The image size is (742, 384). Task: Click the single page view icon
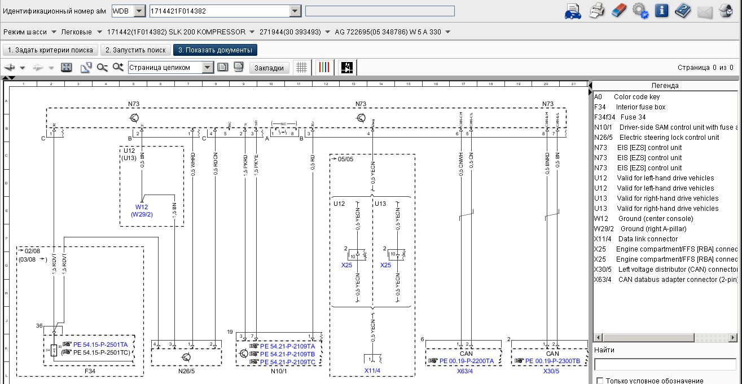pyautogui.click(x=223, y=67)
